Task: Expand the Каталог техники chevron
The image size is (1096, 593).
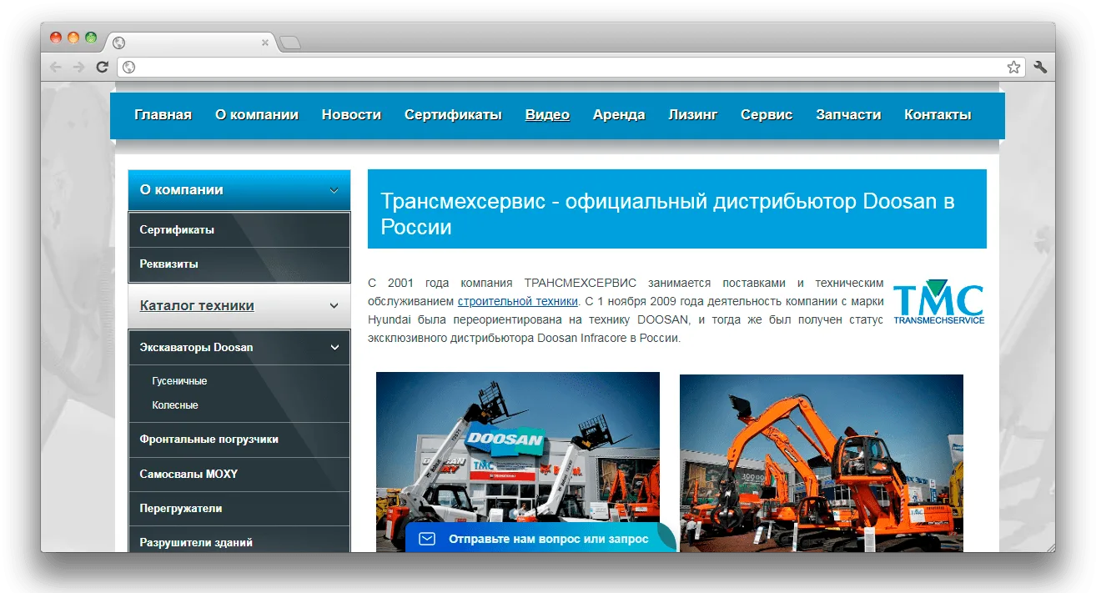Action: (334, 306)
